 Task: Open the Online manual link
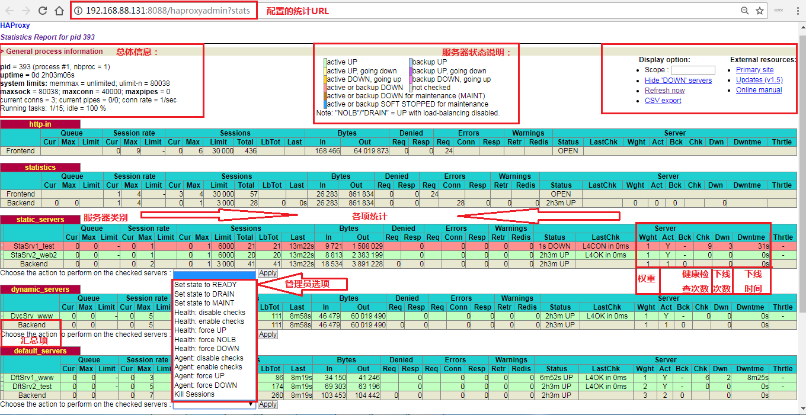(x=759, y=90)
